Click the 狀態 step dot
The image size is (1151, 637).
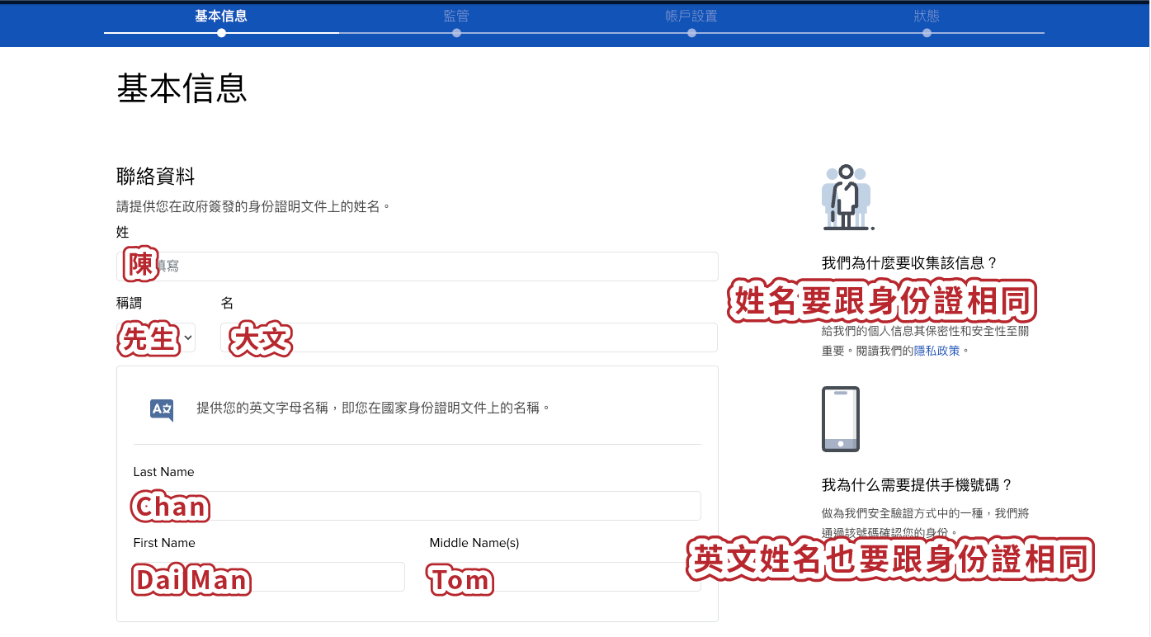tap(927, 33)
